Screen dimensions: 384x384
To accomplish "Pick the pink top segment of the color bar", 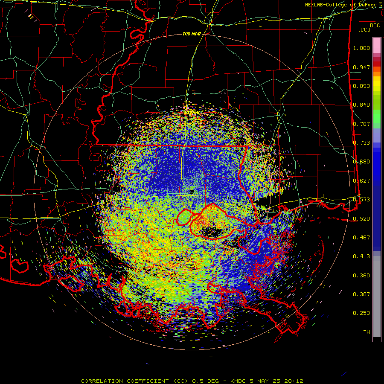I will click(x=377, y=45).
